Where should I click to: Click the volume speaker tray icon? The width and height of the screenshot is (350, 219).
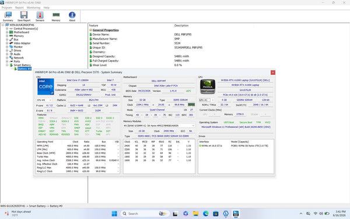(x=321, y=214)
